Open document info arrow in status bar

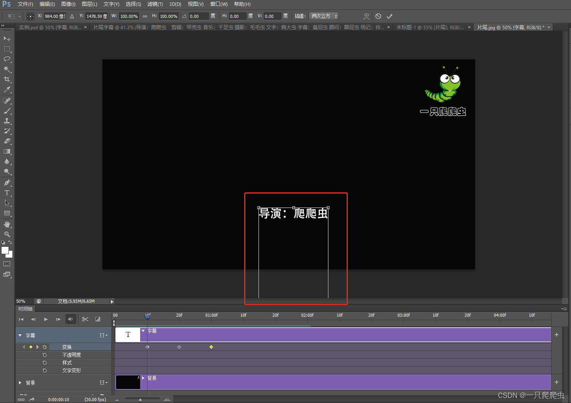112,302
